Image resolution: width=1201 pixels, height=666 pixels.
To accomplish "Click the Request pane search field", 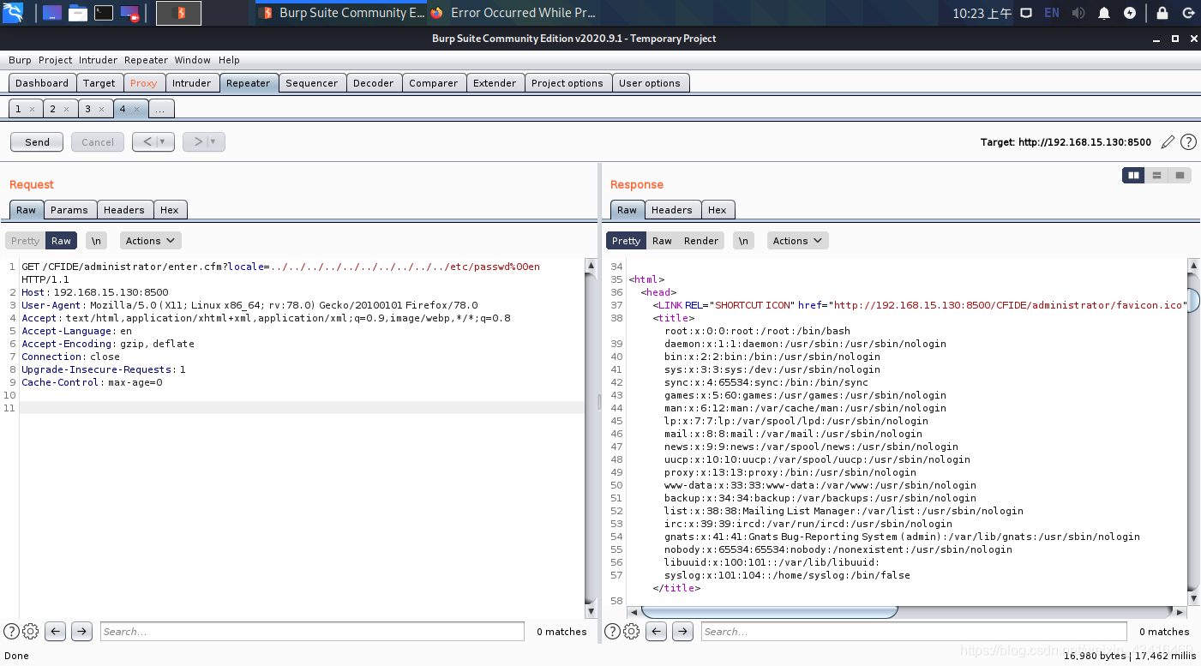I will point(312,632).
